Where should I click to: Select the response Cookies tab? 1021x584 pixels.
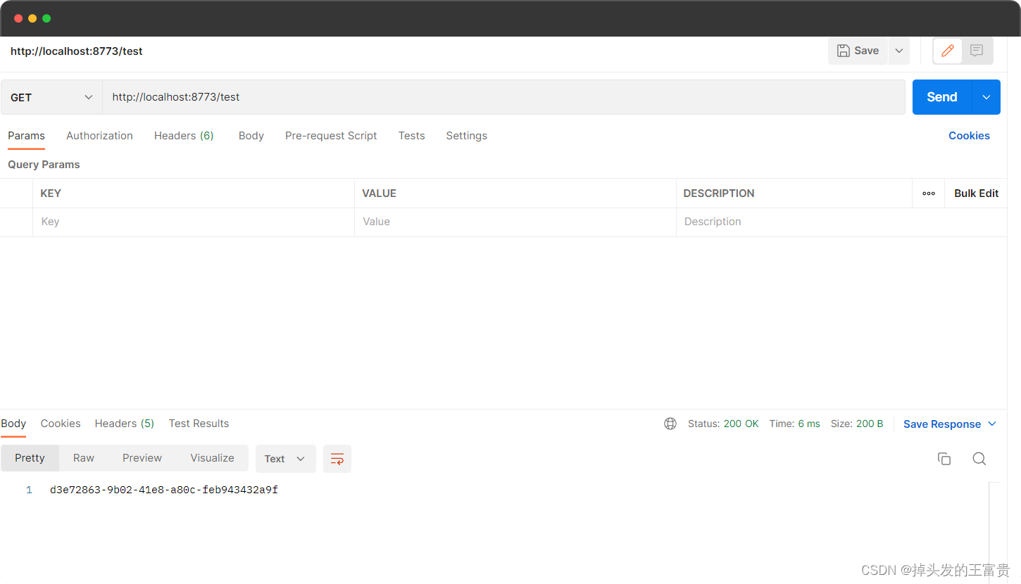coord(61,424)
